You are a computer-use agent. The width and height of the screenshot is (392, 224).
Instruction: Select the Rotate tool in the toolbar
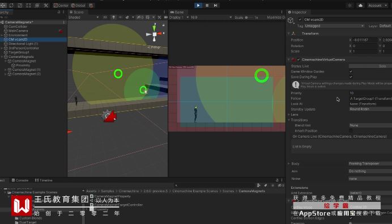point(11,5)
